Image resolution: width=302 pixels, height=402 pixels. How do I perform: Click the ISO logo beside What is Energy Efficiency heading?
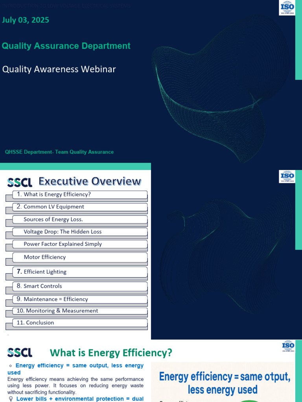coord(288,346)
